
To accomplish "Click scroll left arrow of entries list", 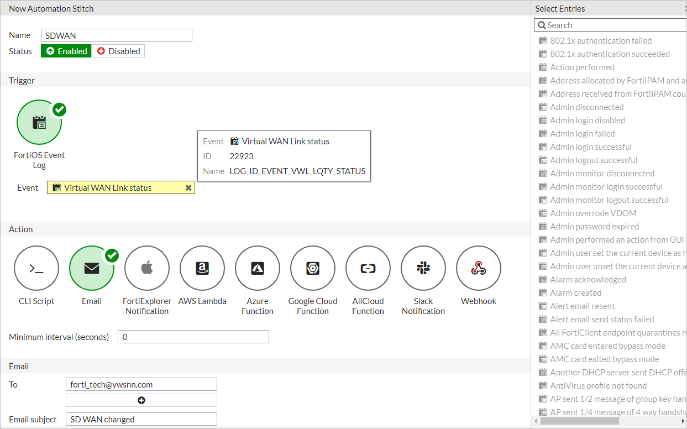I will 536,421.
